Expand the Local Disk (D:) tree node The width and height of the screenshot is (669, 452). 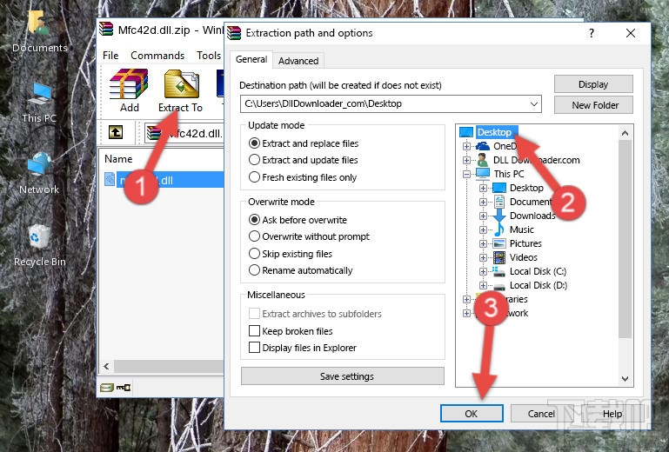click(483, 285)
